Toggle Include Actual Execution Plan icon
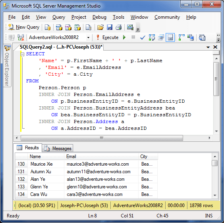Image resolution: width=224 pixels, height=223 pixels. pyautogui.click(x=182, y=37)
